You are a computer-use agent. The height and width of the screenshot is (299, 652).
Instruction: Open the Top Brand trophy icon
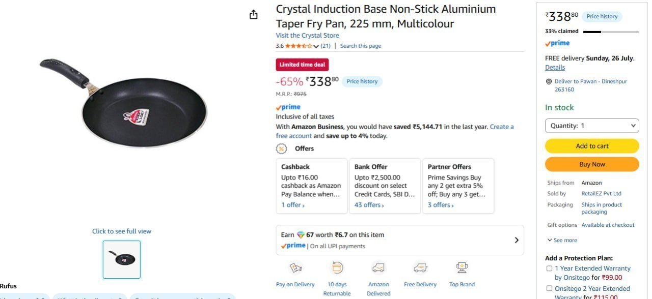coord(462,268)
